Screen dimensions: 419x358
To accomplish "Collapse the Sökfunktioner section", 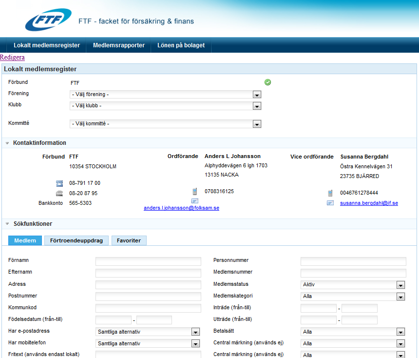I will point(7,224).
